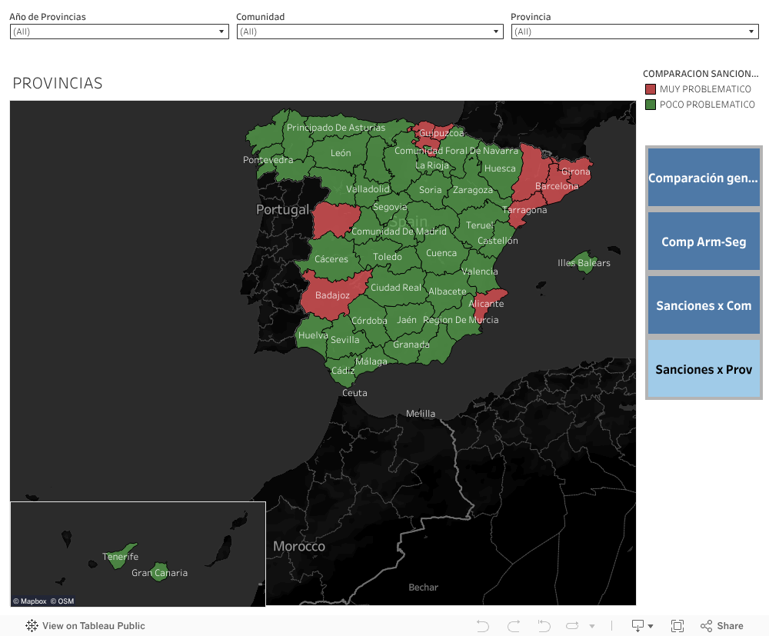
Task: Open the Comp Arm-Seg view
Action: tap(704, 241)
